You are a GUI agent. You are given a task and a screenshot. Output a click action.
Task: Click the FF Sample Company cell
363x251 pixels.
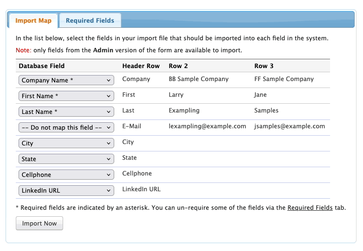(284, 79)
